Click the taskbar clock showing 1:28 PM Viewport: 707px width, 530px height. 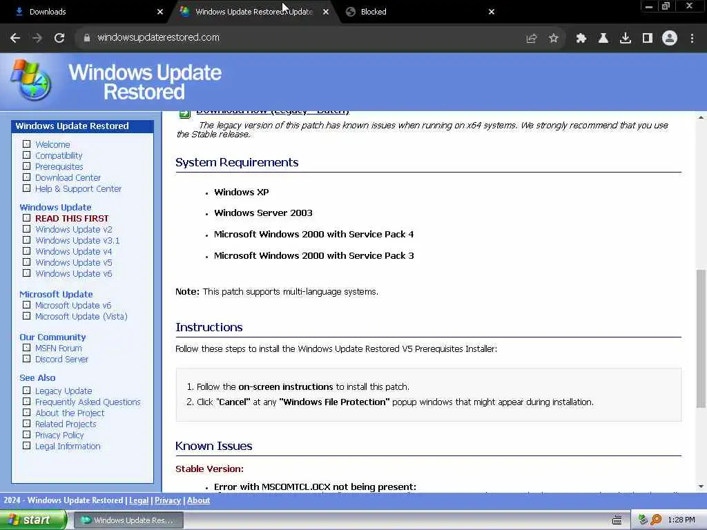point(681,520)
